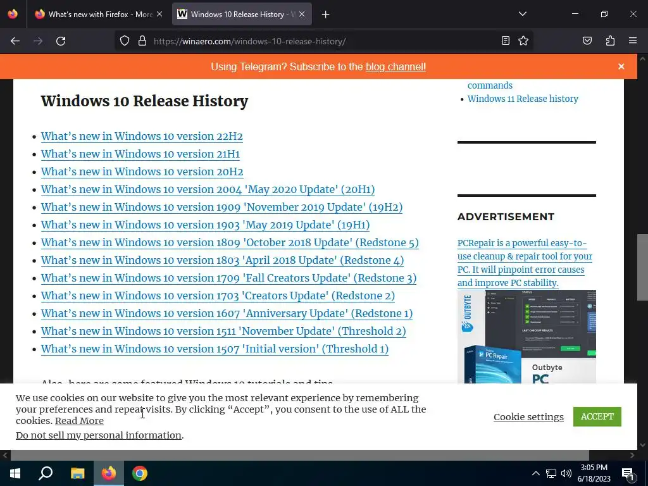Reload the page with the refresh icon

tap(61, 41)
